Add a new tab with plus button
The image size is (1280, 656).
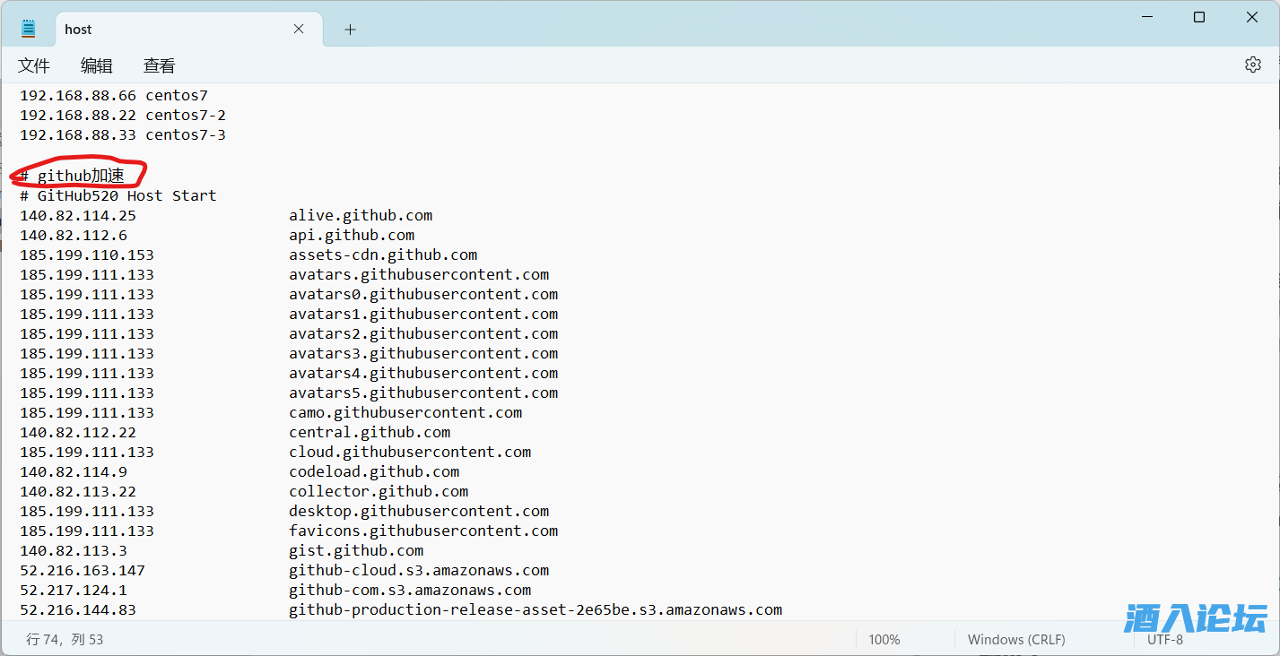point(350,30)
